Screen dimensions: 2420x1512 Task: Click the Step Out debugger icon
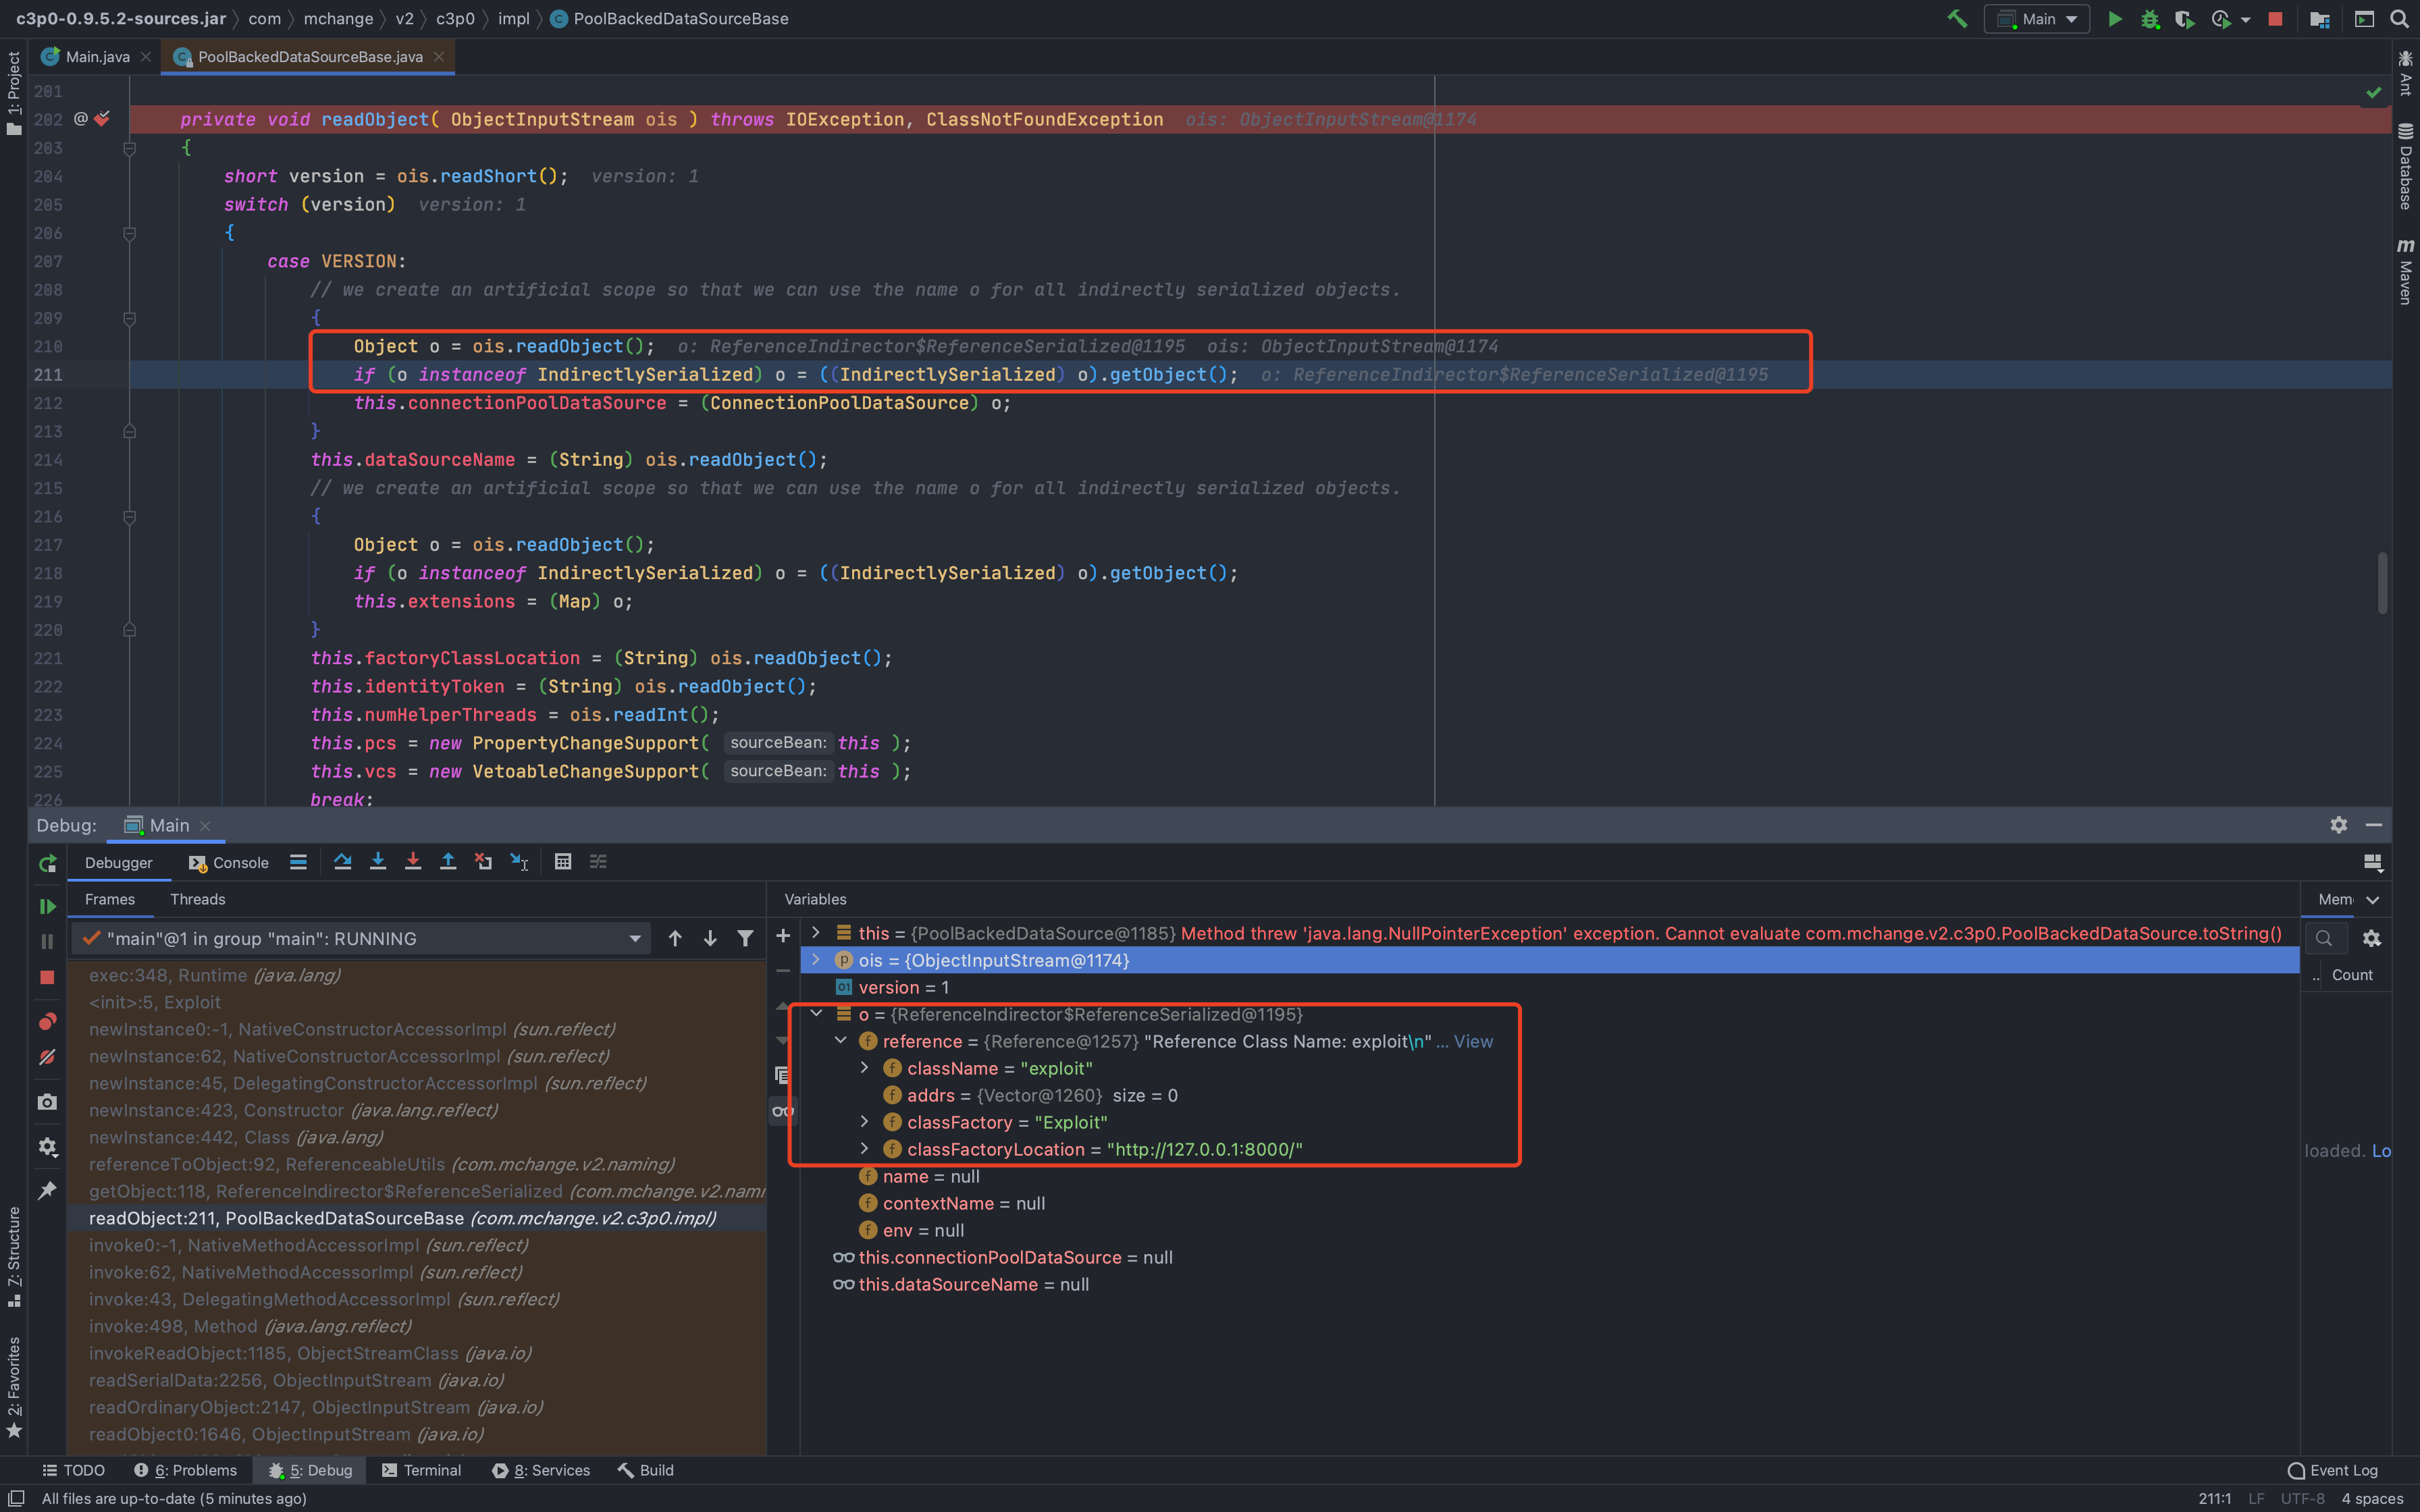[x=448, y=862]
